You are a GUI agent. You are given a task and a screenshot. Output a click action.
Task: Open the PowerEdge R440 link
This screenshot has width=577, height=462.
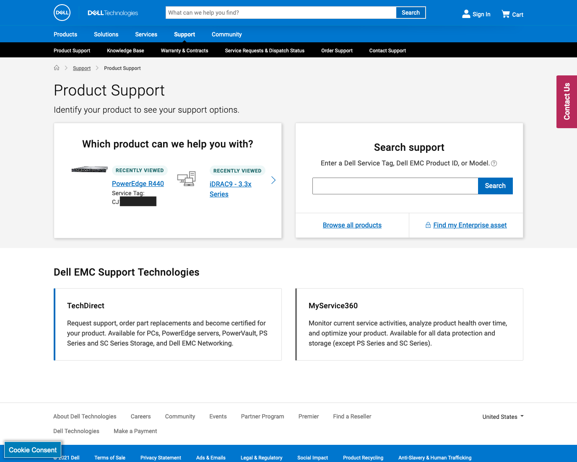(x=138, y=183)
